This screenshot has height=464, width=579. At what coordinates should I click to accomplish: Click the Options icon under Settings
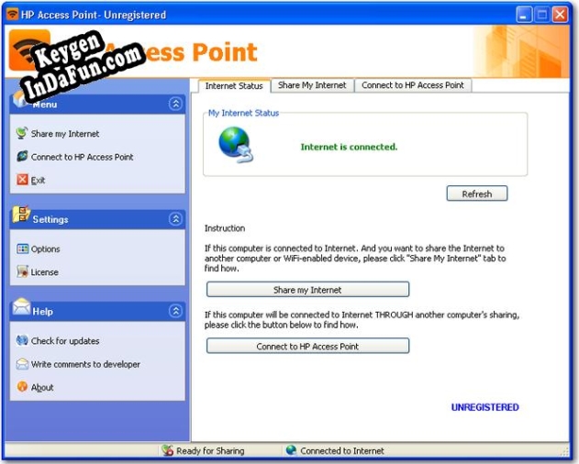point(22,249)
